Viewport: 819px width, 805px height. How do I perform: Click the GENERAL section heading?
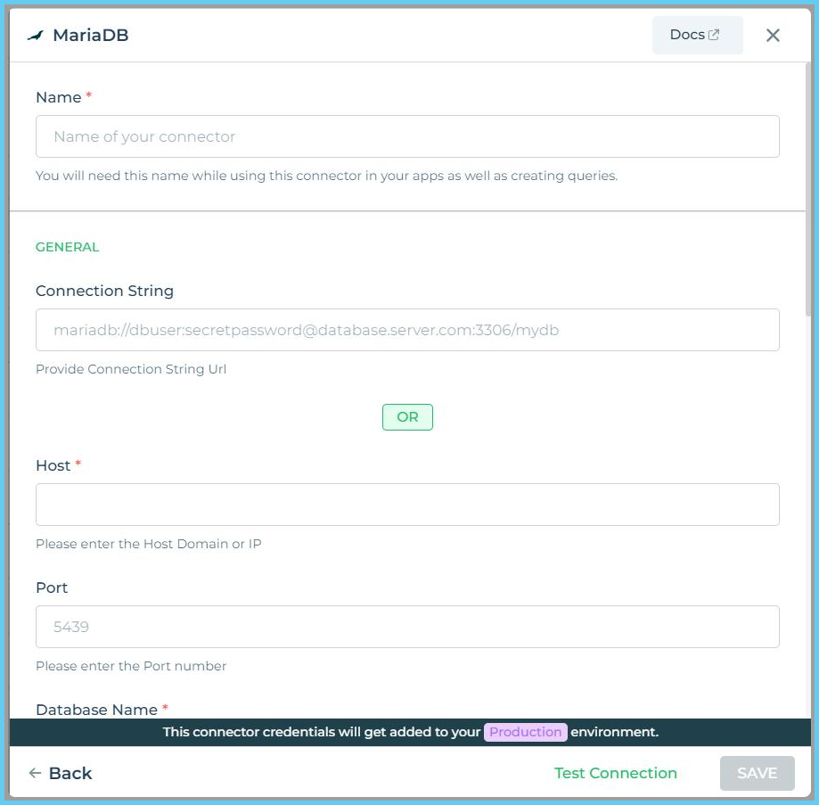tap(68, 247)
